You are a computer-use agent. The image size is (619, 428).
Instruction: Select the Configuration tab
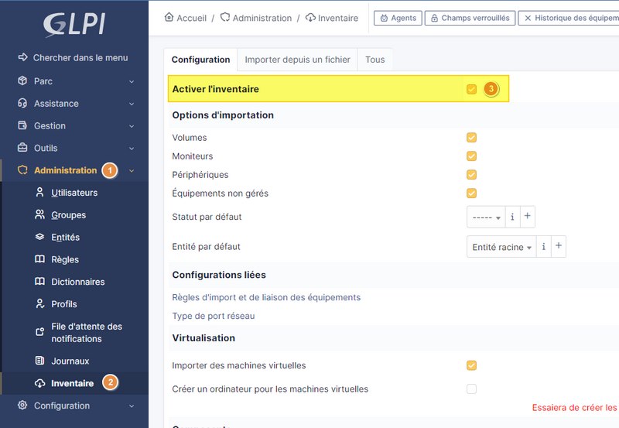click(200, 60)
